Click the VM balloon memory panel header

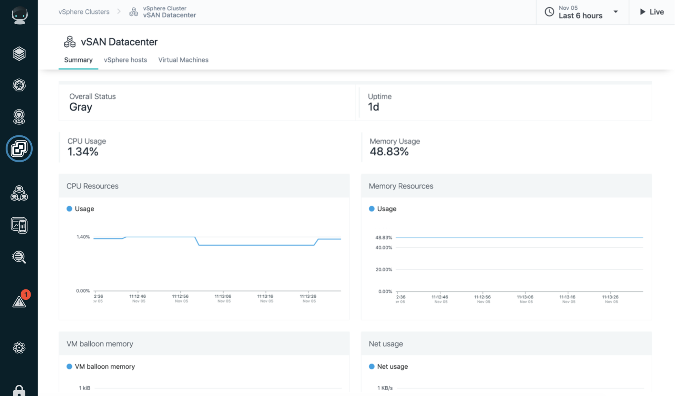point(204,343)
